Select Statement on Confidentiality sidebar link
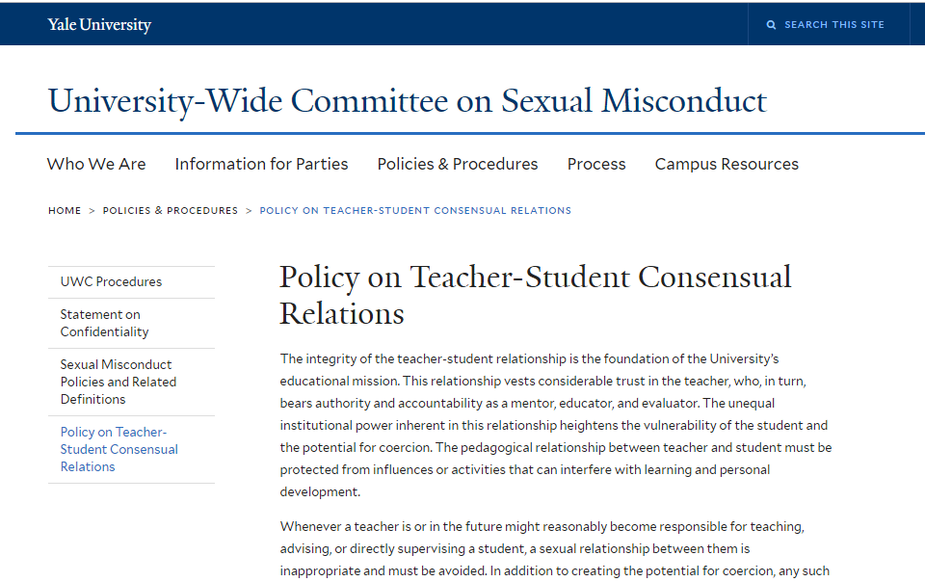 tap(104, 323)
